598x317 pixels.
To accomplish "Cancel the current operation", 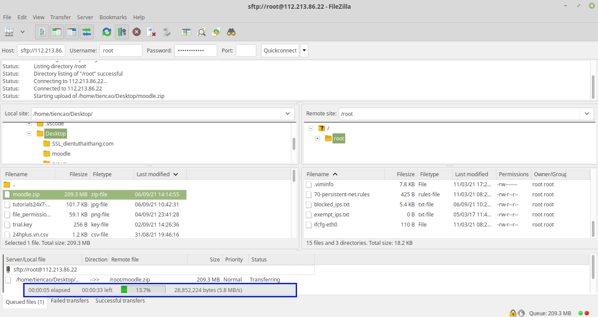I will (x=137, y=32).
